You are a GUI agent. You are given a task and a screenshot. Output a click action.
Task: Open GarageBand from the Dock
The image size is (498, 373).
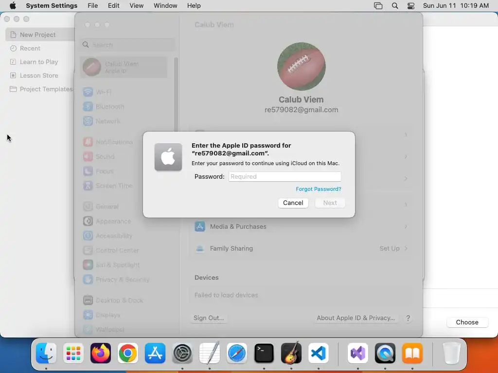291,353
